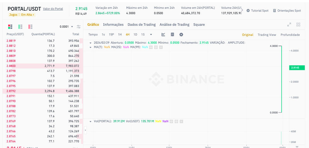This screenshot has width=309, height=148.
Task: Open the 0.0001 price precision dropdown
Action: [x=66, y=27]
